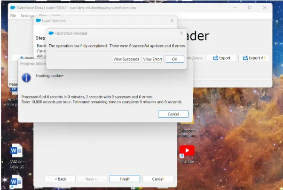Click Salesforce cloud icon in Load Updates title

click(38, 20)
